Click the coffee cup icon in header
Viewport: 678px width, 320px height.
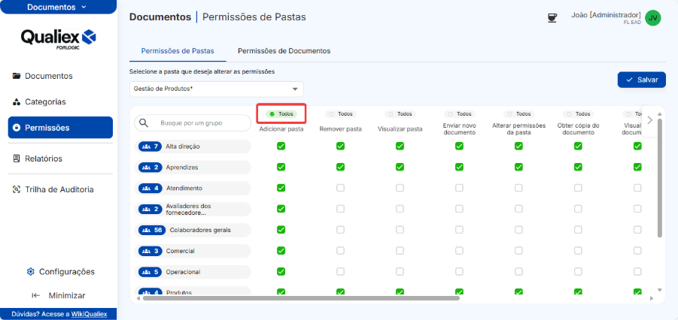[552, 17]
